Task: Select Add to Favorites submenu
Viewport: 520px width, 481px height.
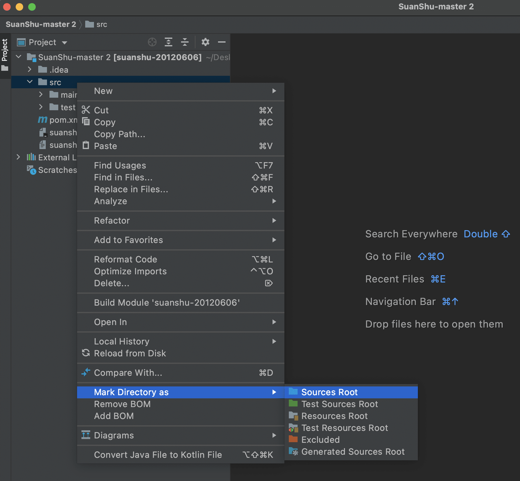Action: (181, 240)
